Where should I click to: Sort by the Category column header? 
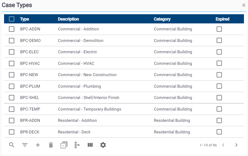tap(162, 19)
